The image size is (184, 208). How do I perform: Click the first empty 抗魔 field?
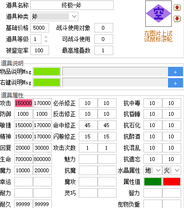[88, 170]
